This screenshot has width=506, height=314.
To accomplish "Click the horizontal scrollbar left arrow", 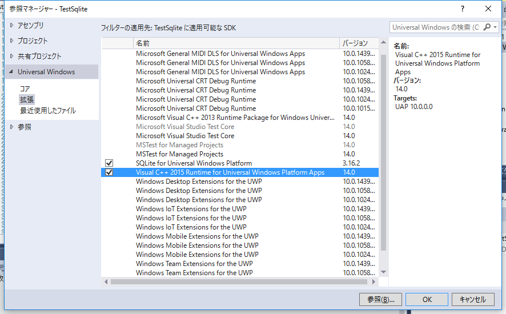I will (x=106, y=281).
